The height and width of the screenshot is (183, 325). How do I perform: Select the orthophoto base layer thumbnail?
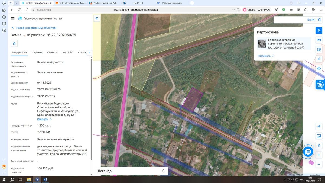click(x=262, y=44)
